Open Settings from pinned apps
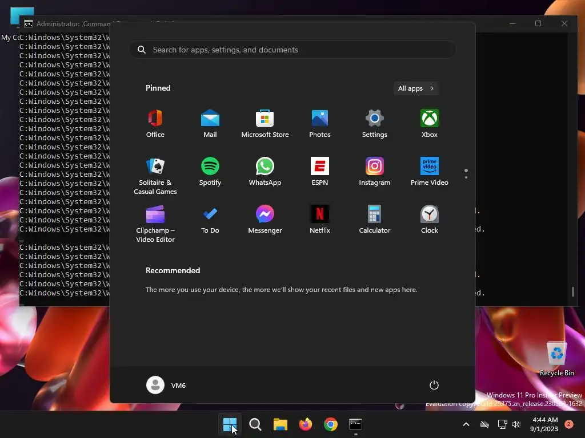Image resolution: width=585 pixels, height=438 pixels. pyautogui.click(x=375, y=124)
